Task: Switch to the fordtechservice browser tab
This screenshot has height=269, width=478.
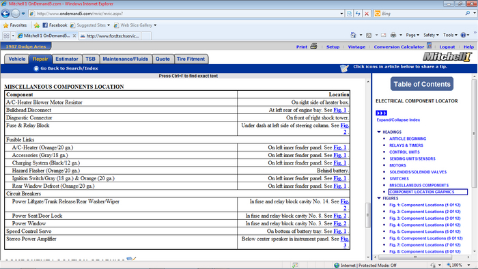Action: [110, 36]
